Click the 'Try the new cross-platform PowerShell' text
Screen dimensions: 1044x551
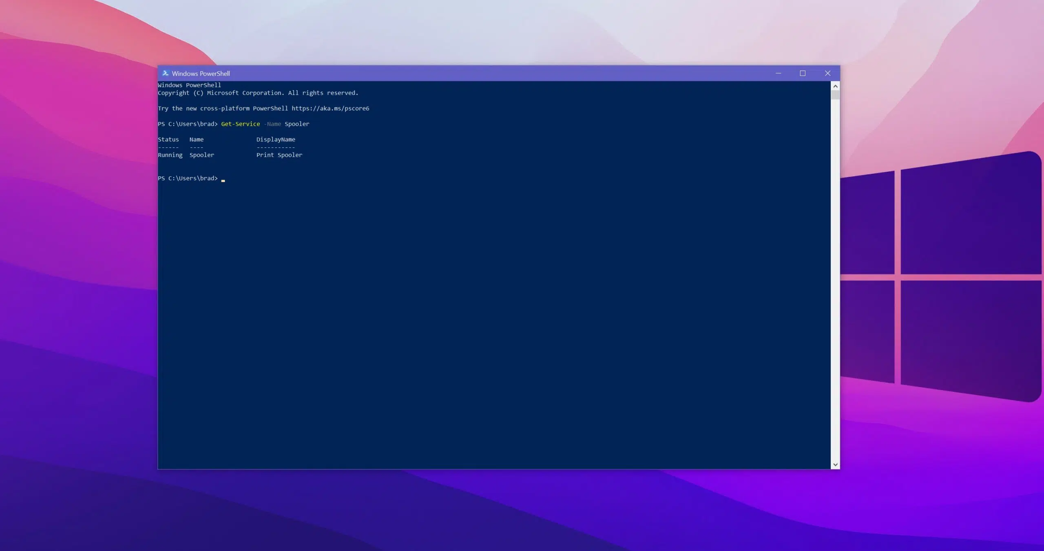pyautogui.click(x=223, y=109)
